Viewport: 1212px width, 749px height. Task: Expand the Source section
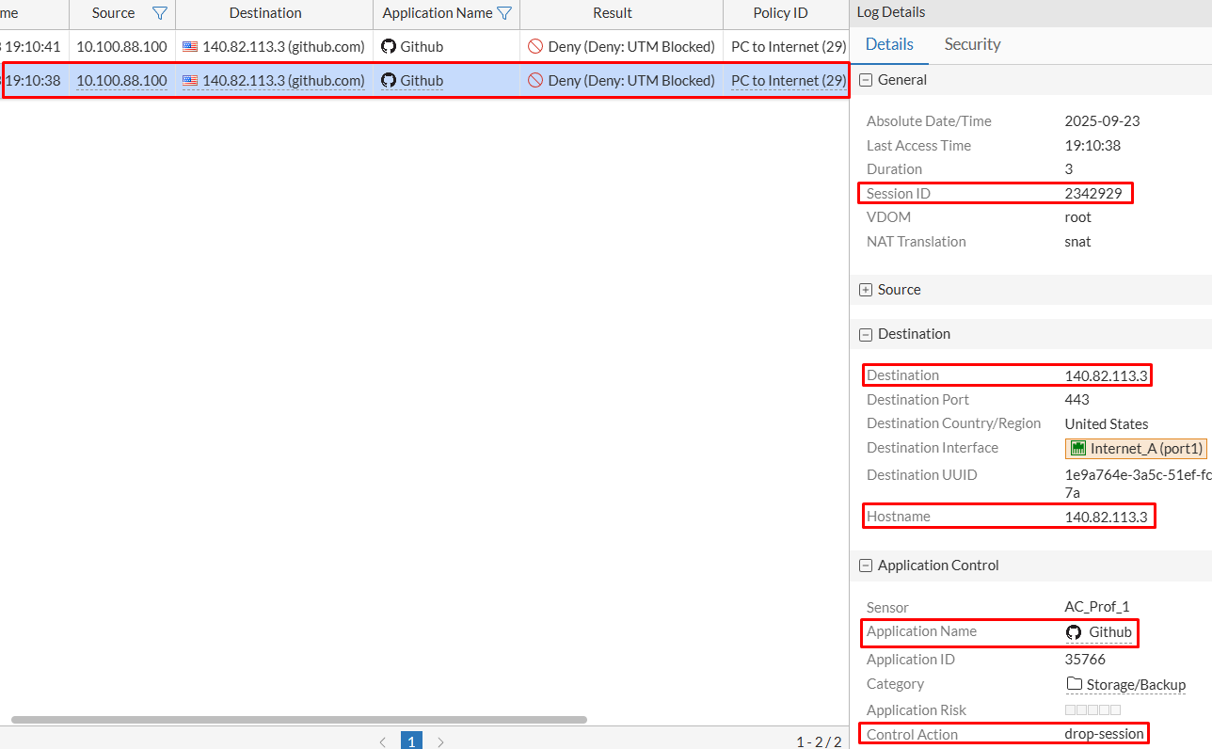click(x=865, y=289)
